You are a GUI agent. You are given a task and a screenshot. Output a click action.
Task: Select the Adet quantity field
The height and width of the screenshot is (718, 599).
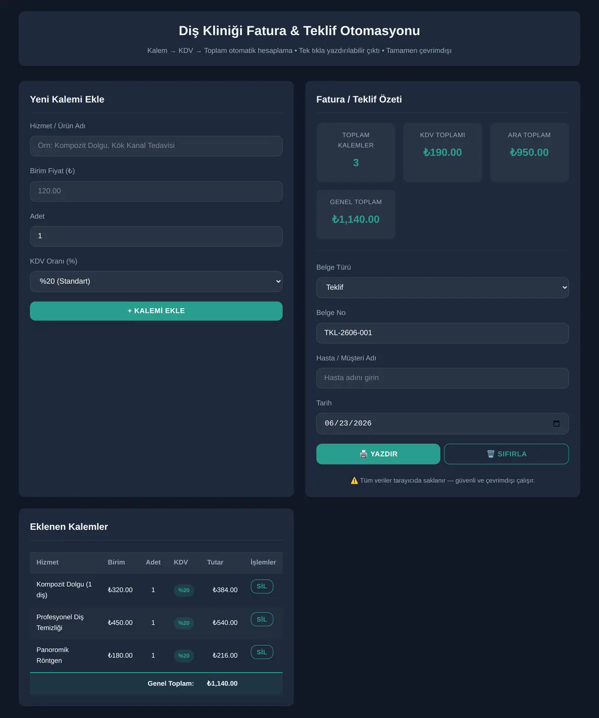click(x=156, y=236)
